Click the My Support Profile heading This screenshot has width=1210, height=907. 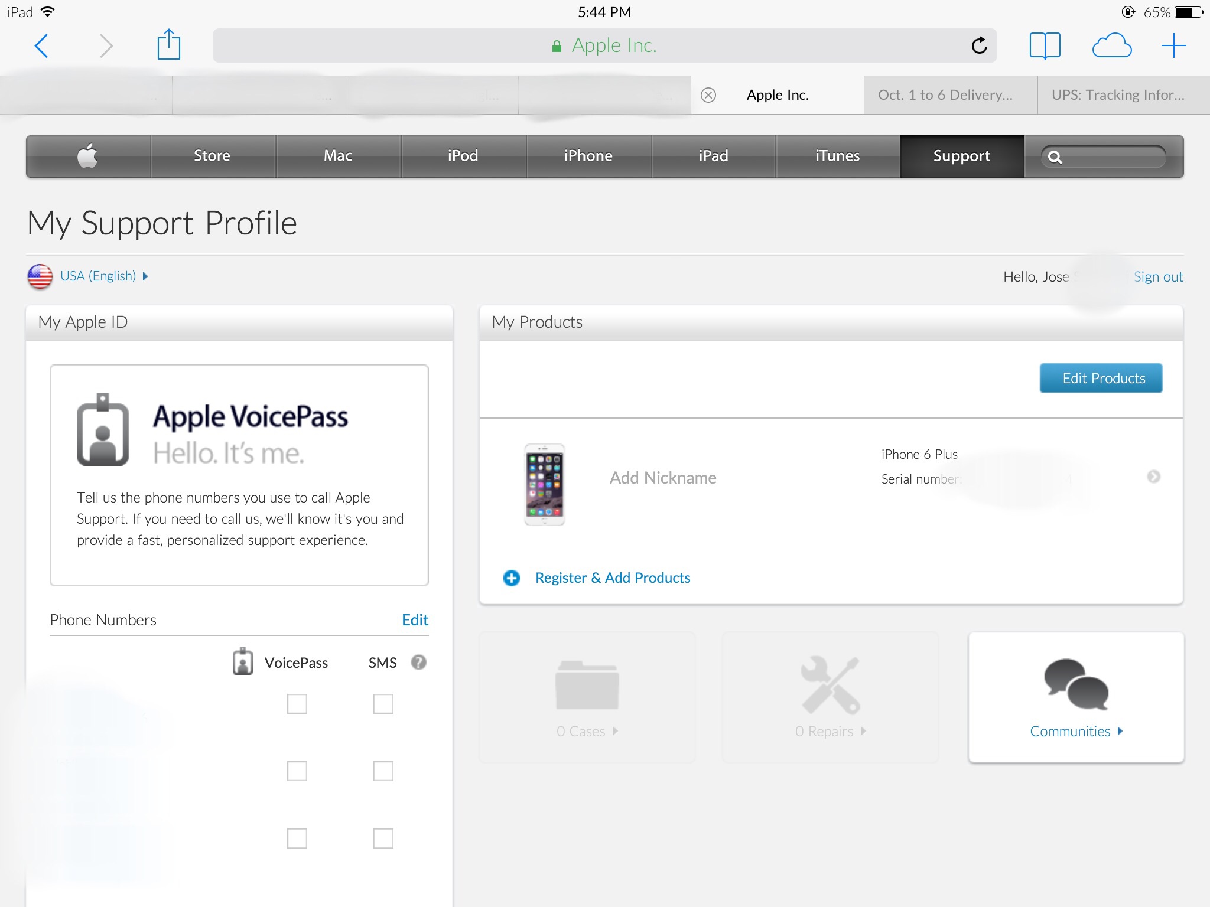pos(162,224)
